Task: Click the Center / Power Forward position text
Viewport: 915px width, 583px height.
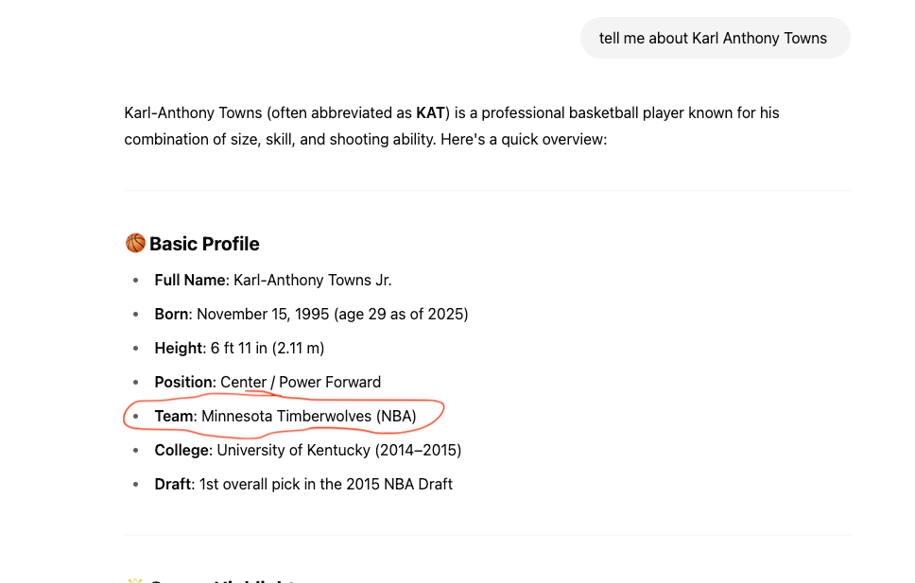Action: pyautogui.click(x=301, y=383)
